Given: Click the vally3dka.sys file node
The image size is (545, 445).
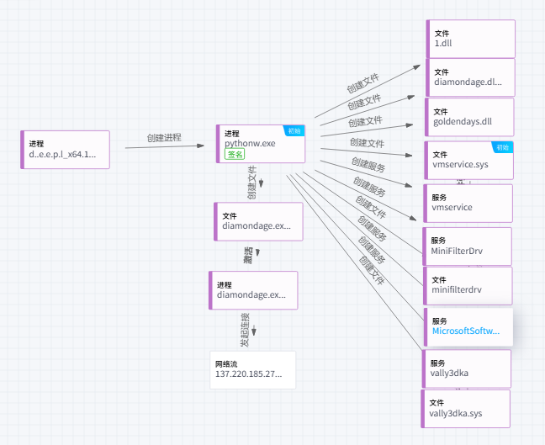Looking at the screenshot, I should coord(466,408).
